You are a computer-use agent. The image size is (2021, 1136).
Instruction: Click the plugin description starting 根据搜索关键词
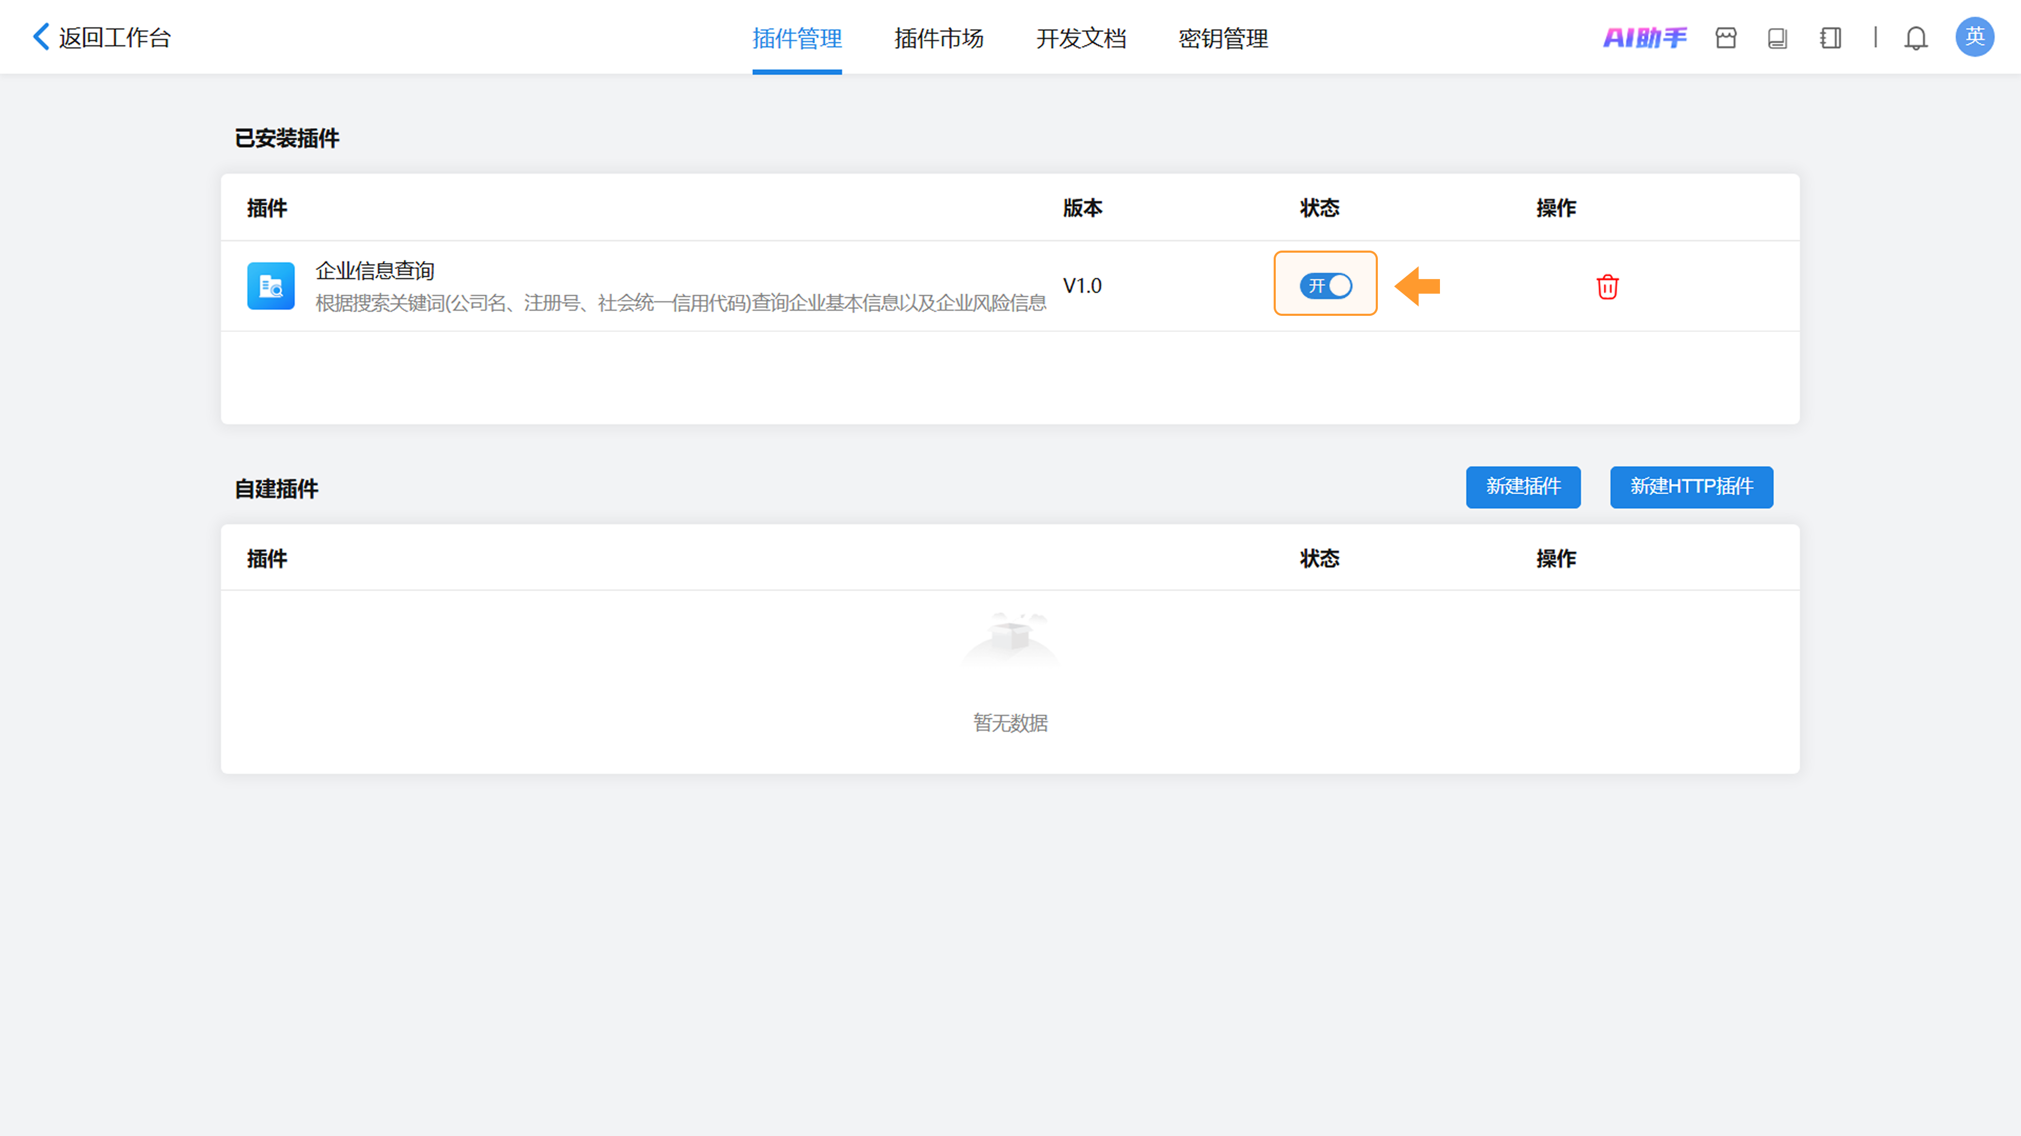coord(681,303)
